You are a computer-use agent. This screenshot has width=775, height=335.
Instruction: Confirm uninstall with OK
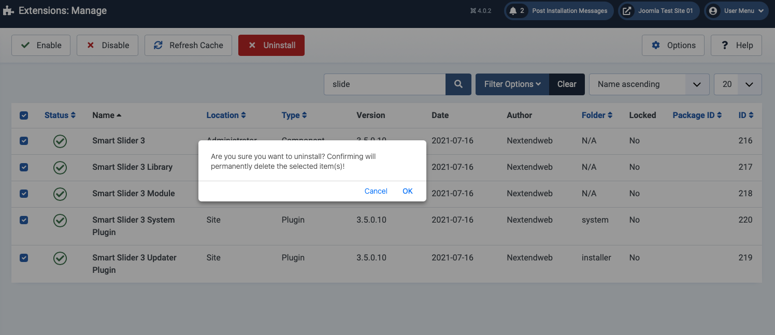(408, 191)
